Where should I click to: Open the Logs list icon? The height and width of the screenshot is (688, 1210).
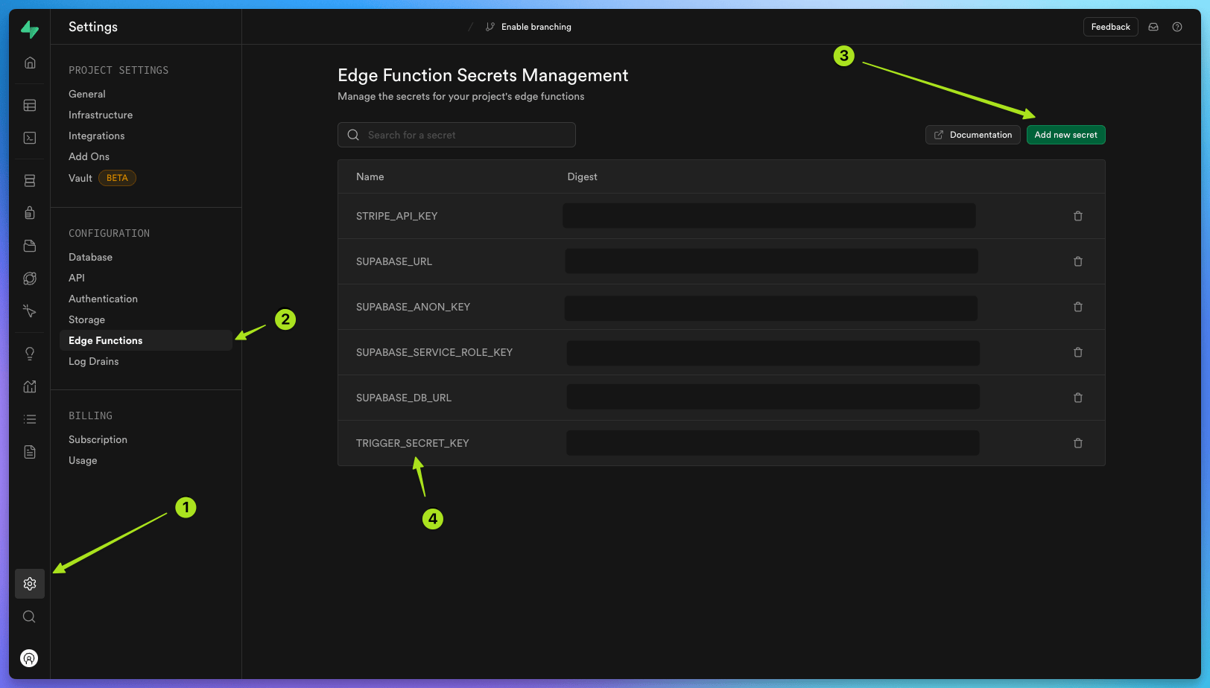tap(30, 419)
